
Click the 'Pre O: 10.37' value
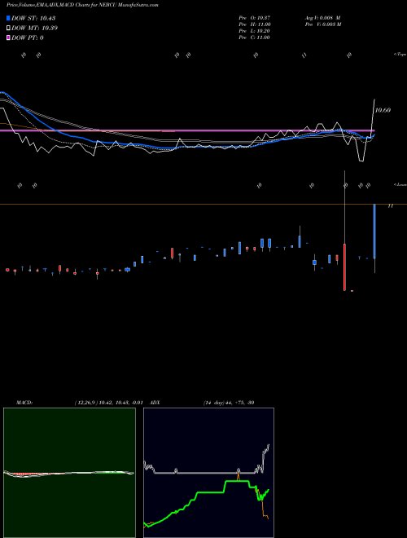255,17
